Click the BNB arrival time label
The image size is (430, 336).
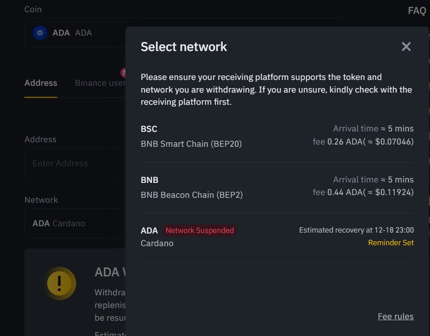coord(373,179)
